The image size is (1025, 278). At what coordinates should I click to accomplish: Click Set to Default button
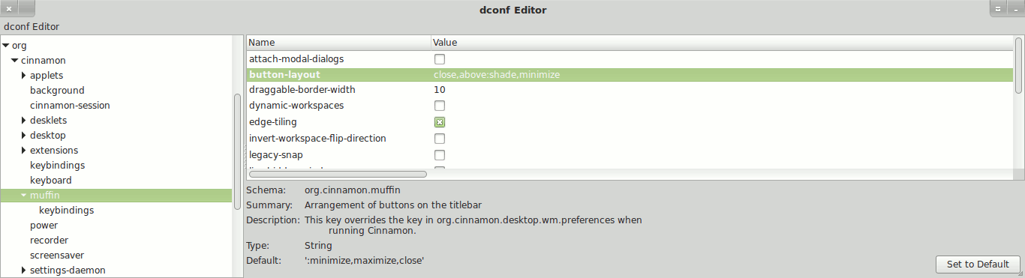point(978,265)
